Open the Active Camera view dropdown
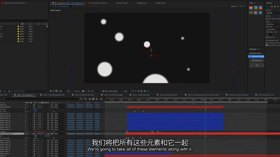Image resolution: width=280 pixels, height=157 pixels. 115,91
